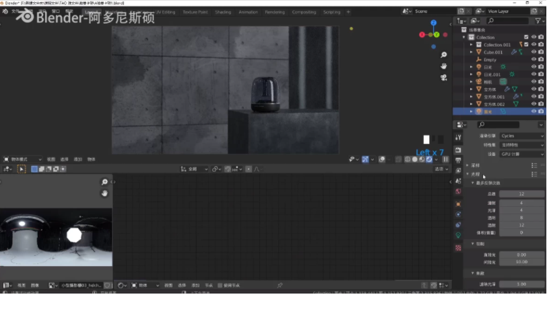Image resolution: width=547 pixels, height=309 pixels.
Task: Open the feature set dropdown
Action: 521,145
